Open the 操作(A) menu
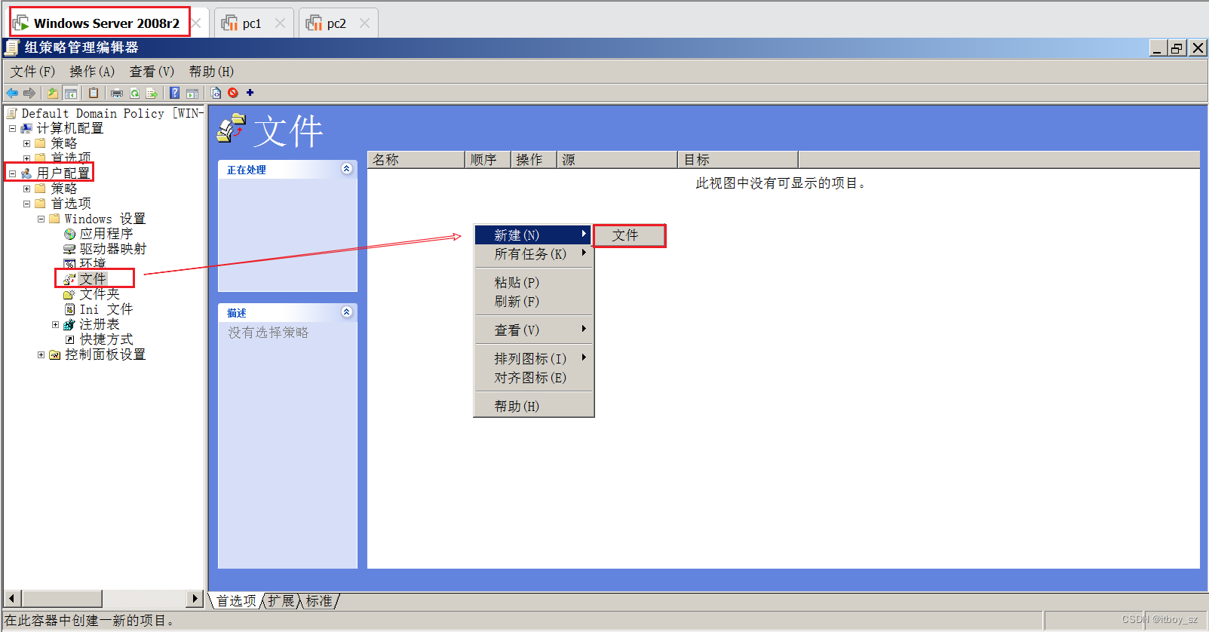Viewport: 1209px width, 632px height. click(x=92, y=71)
